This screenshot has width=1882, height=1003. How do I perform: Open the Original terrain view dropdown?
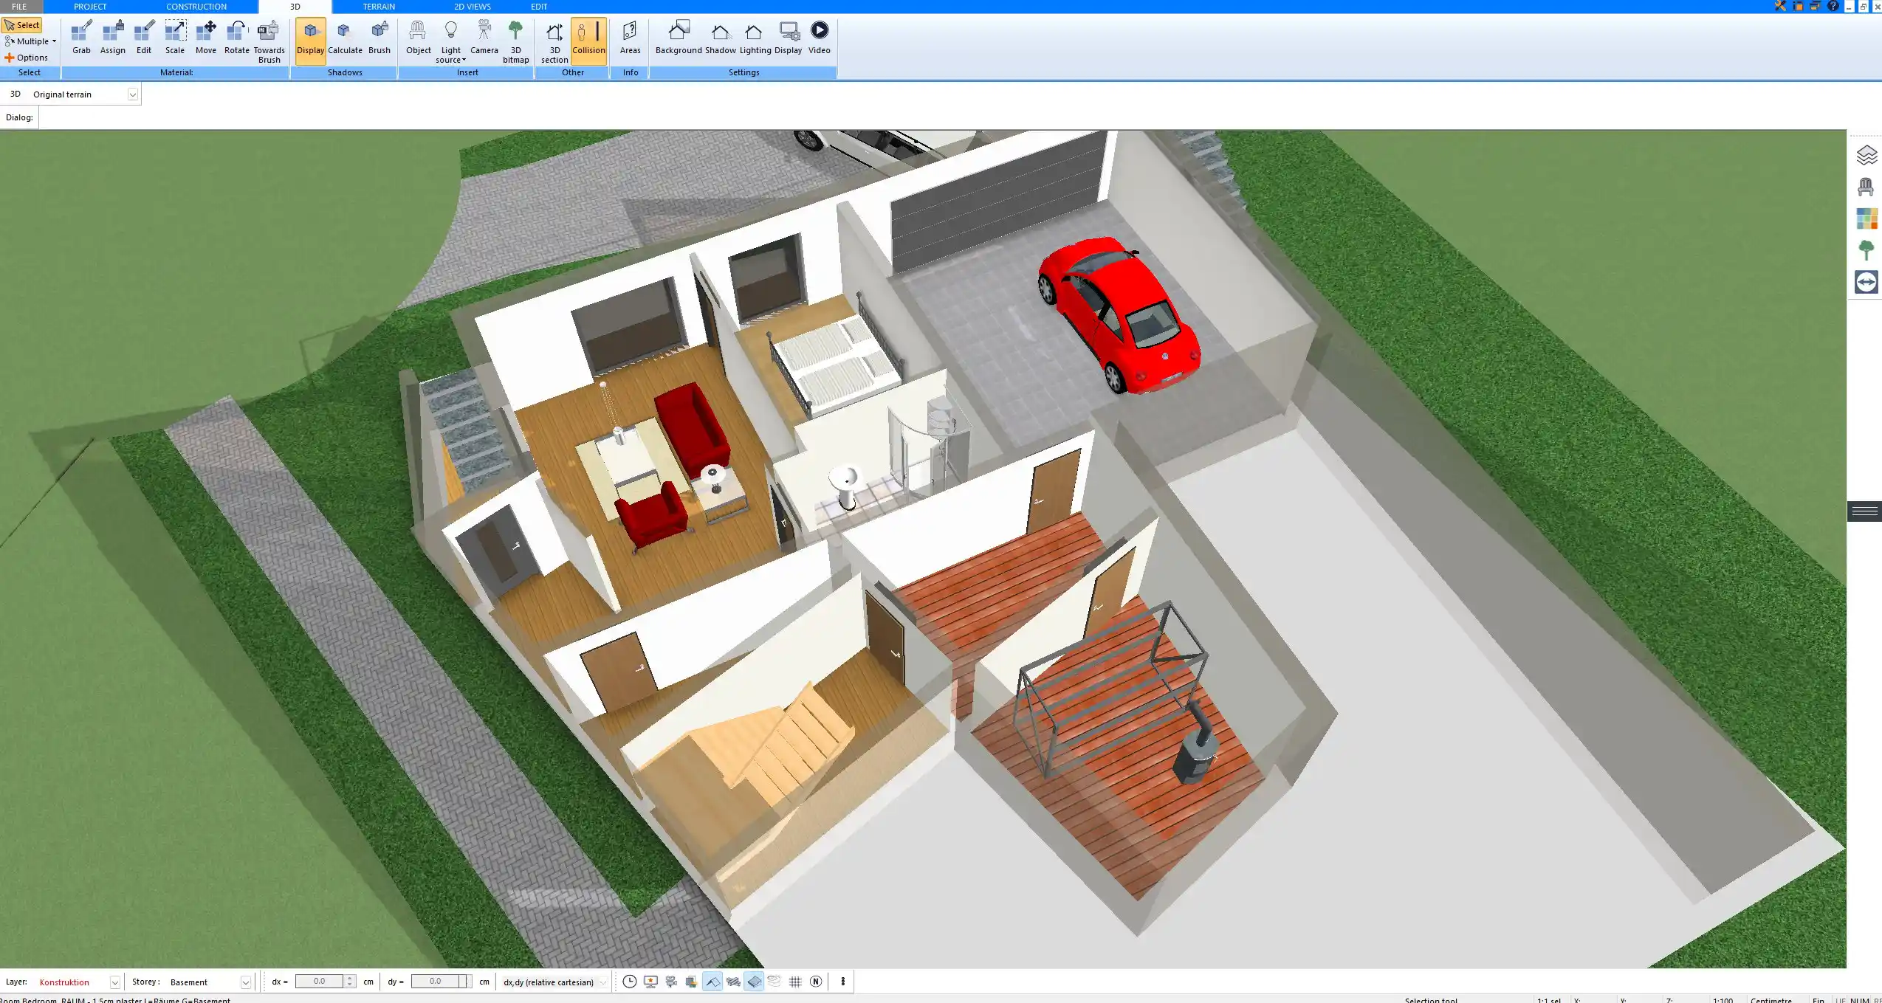tap(132, 94)
